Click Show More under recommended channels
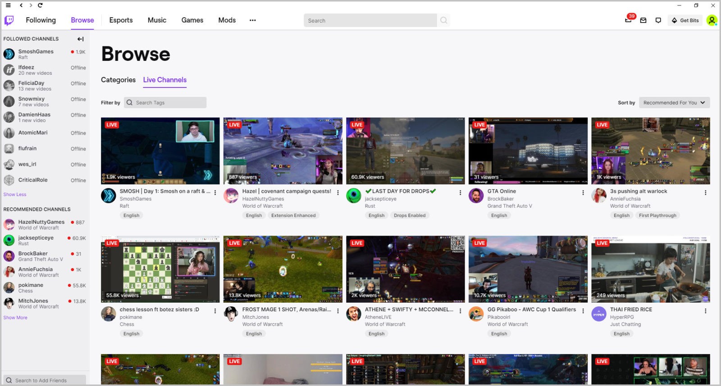This screenshot has height=386, width=721. pyautogui.click(x=15, y=318)
